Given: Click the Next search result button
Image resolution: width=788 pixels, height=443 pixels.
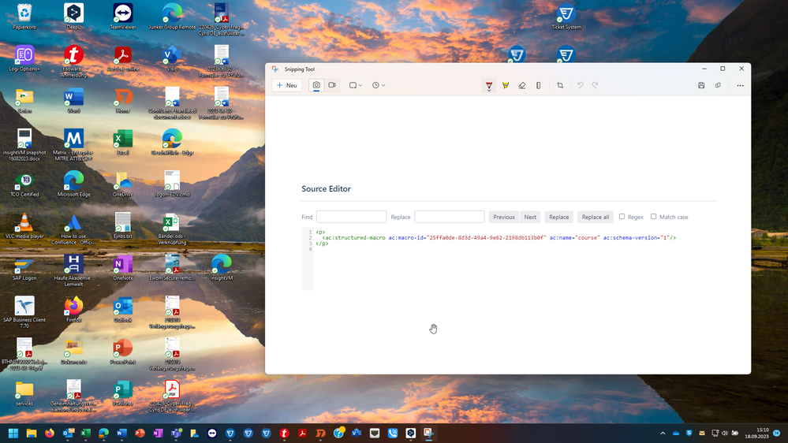Looking at the screenshot, I should pyautogui.click(x=530, y=217).
